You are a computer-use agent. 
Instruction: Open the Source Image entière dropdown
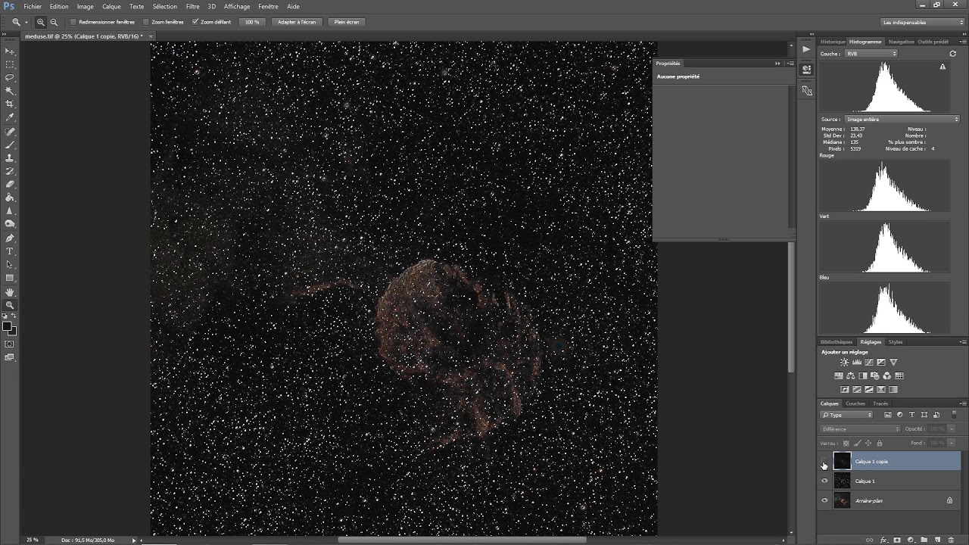(x=902, y=119)
